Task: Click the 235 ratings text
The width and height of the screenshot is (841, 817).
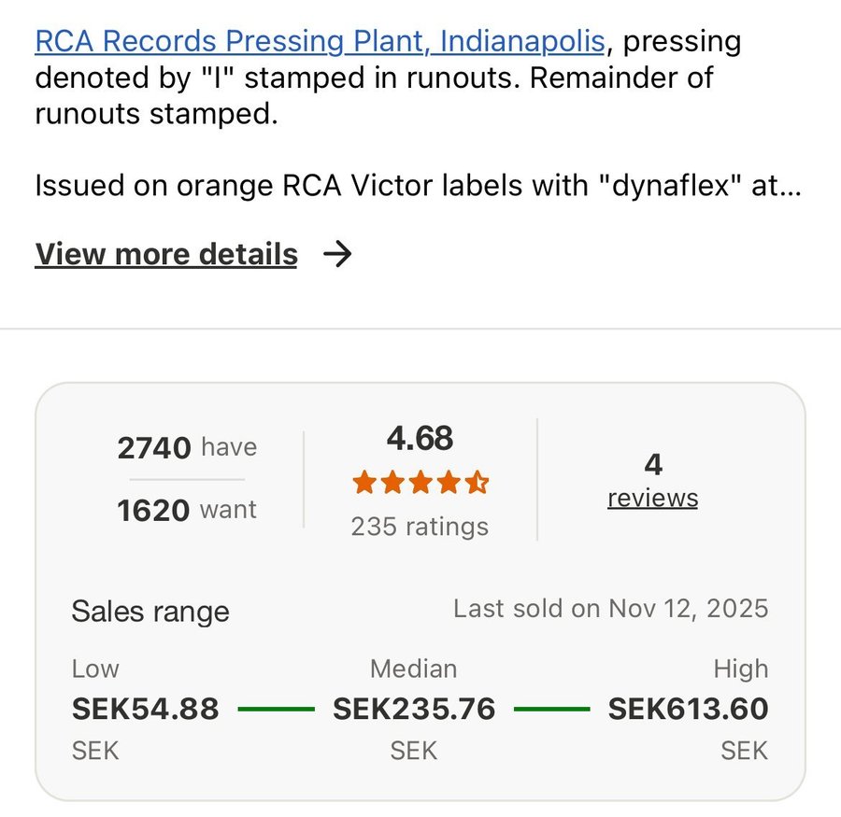Action: tap(420, 527)
